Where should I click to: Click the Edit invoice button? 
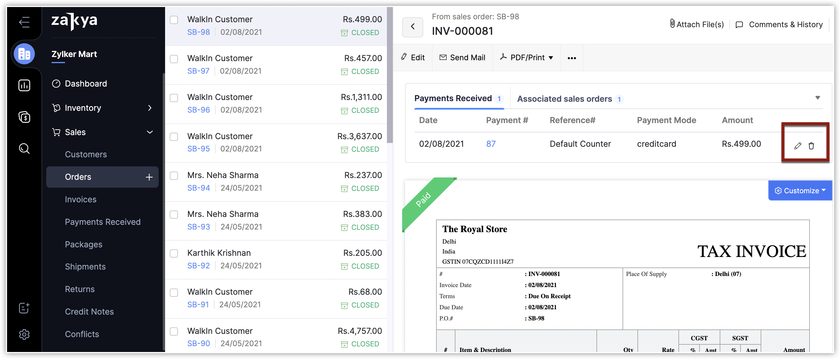[413, 58]
